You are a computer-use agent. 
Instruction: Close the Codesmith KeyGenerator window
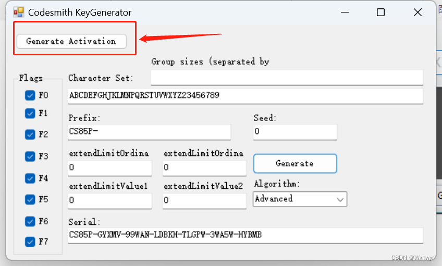(x=418, y=12)
